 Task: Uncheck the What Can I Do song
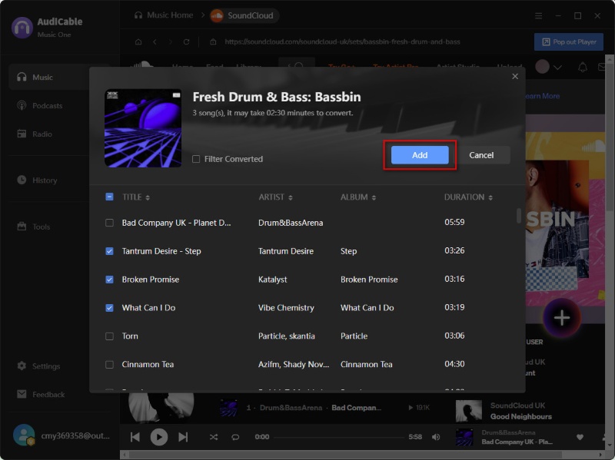coord(109,308)
